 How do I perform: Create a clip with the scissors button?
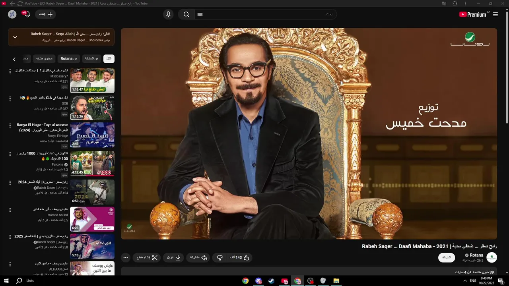coord(147,258)
